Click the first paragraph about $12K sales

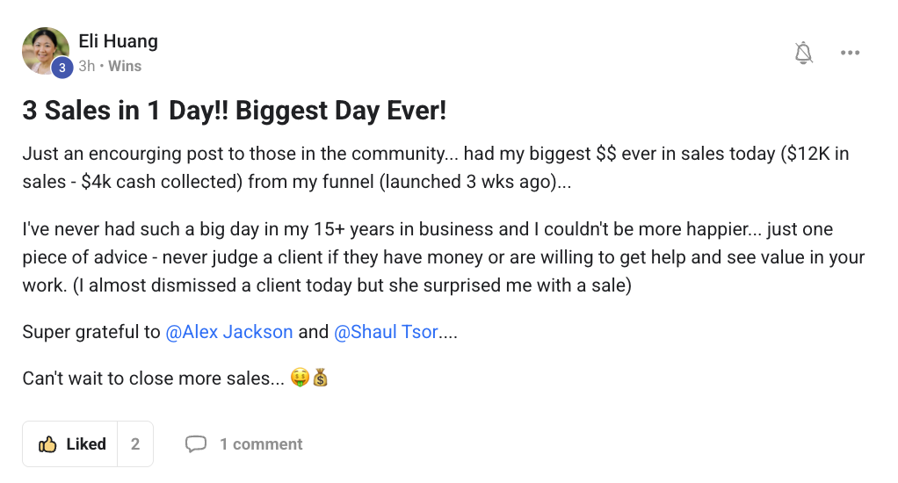coord(435,168)
